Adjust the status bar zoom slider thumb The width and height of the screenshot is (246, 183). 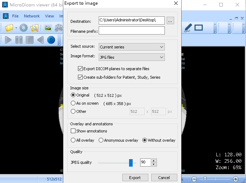(205, 179)
